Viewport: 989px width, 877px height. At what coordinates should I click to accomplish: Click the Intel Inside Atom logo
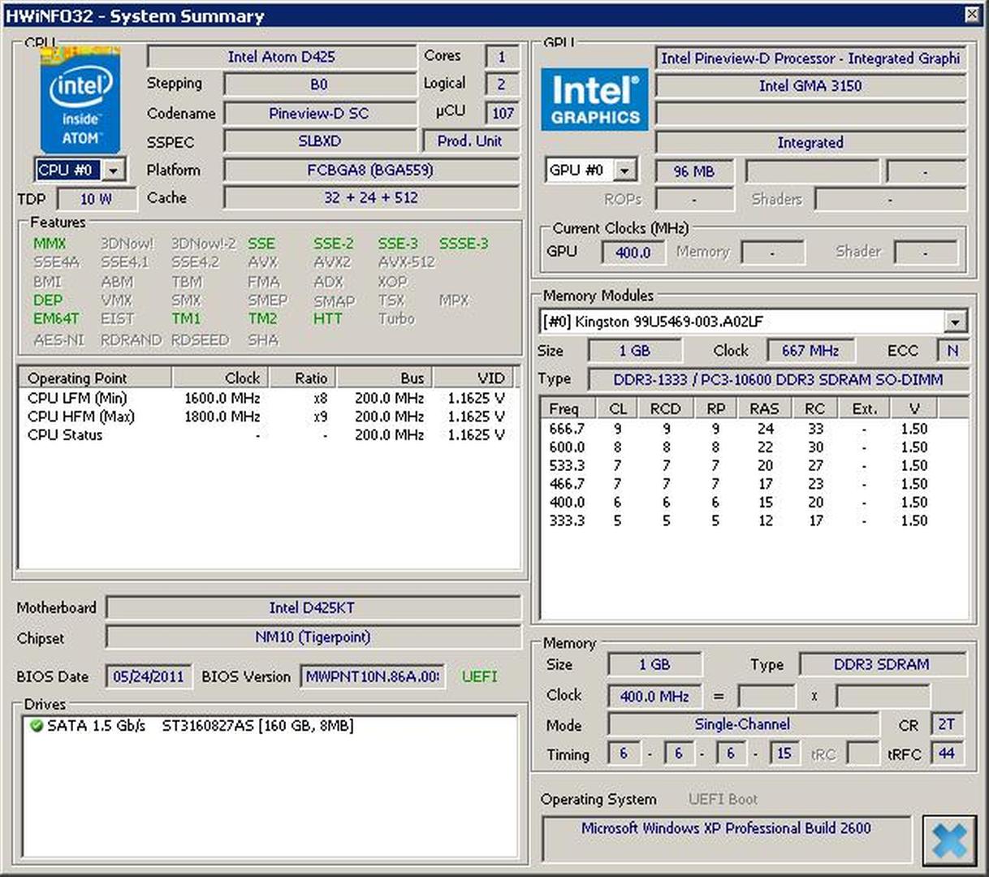coord(80,100)
